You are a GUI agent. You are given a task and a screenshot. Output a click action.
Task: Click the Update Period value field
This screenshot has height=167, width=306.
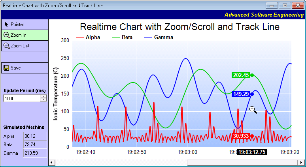tap(22, 99)
